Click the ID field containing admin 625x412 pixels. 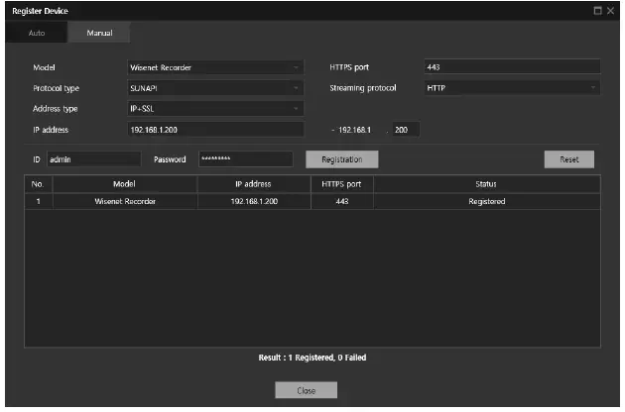(93, 159)
